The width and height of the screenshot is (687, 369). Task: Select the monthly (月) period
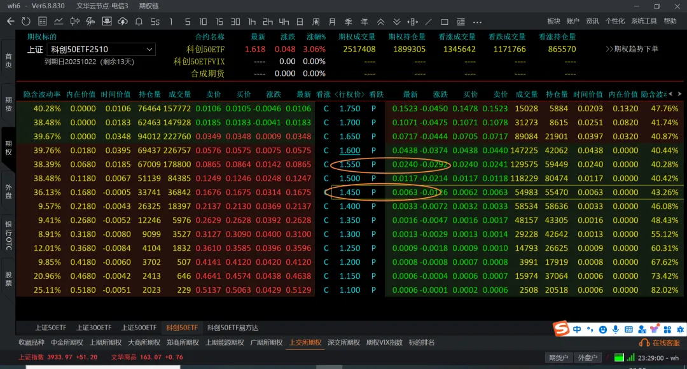(332, 22)
